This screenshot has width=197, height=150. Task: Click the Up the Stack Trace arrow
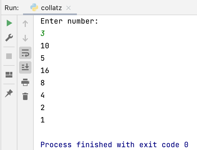(x=25, y=24)
